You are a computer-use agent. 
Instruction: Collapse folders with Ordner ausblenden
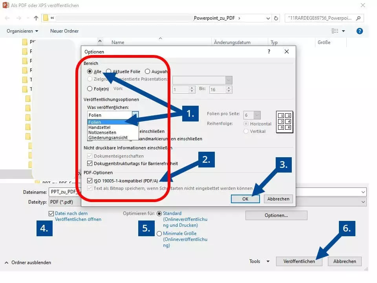(28, 263)
